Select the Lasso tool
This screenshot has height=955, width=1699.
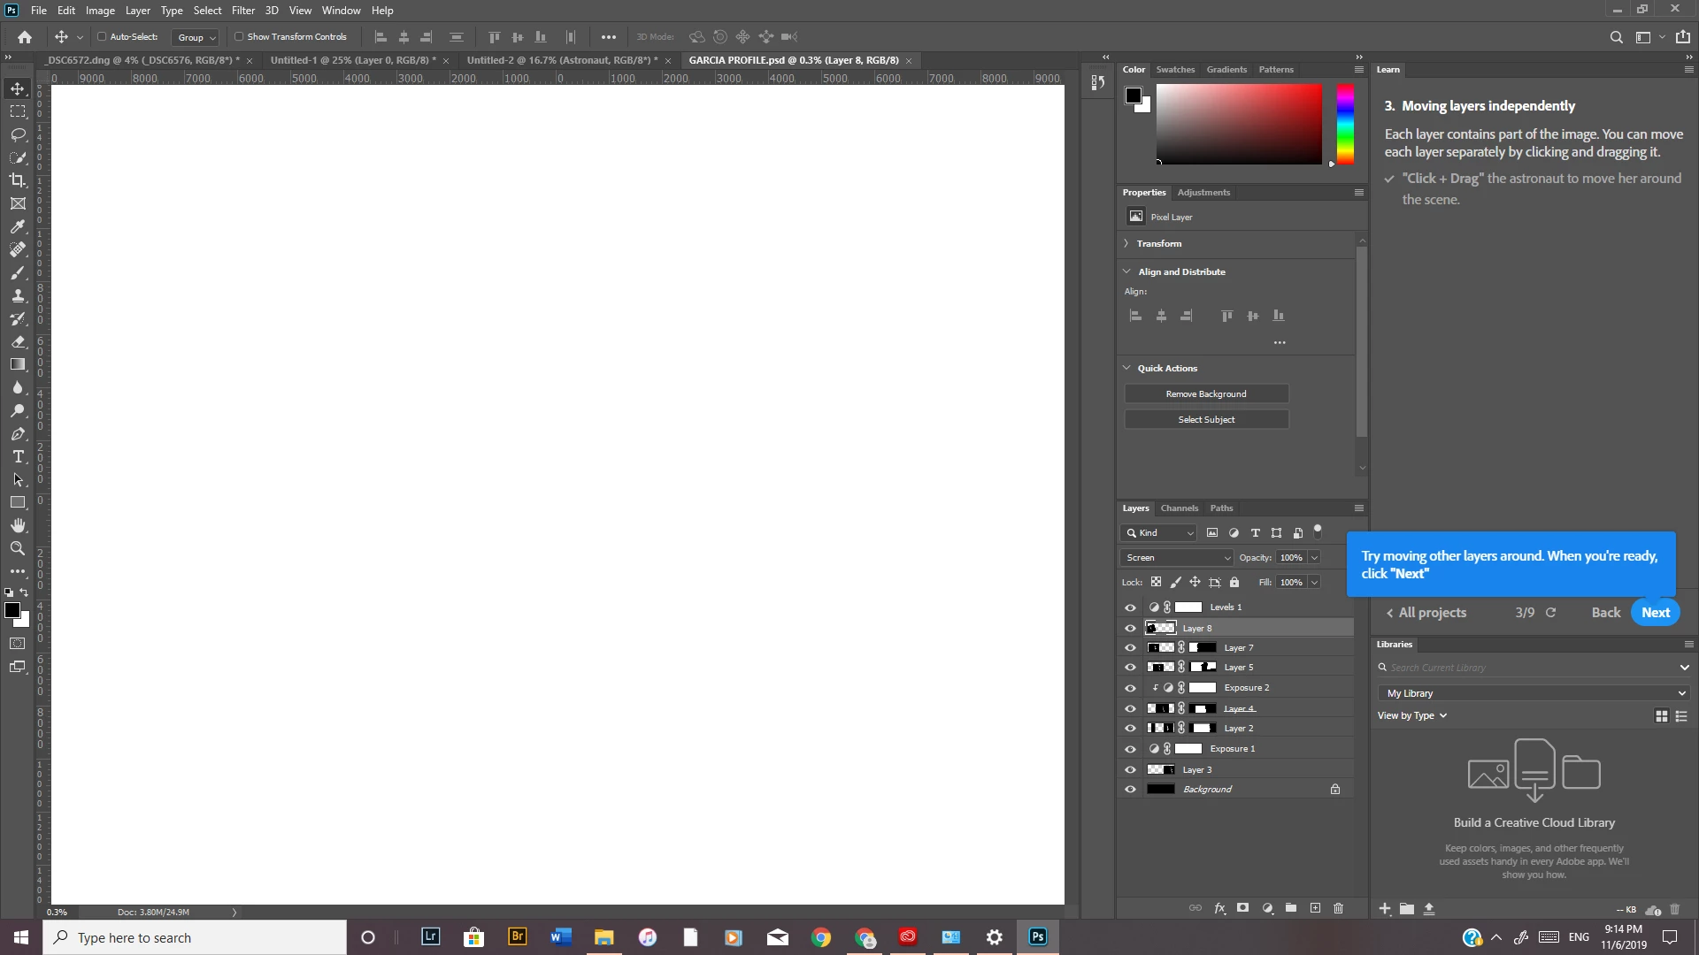click(x=18, y=134)
